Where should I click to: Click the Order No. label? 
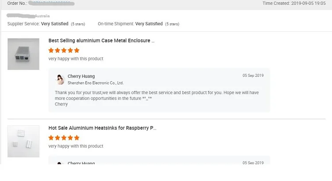click(x=17, y=3)
